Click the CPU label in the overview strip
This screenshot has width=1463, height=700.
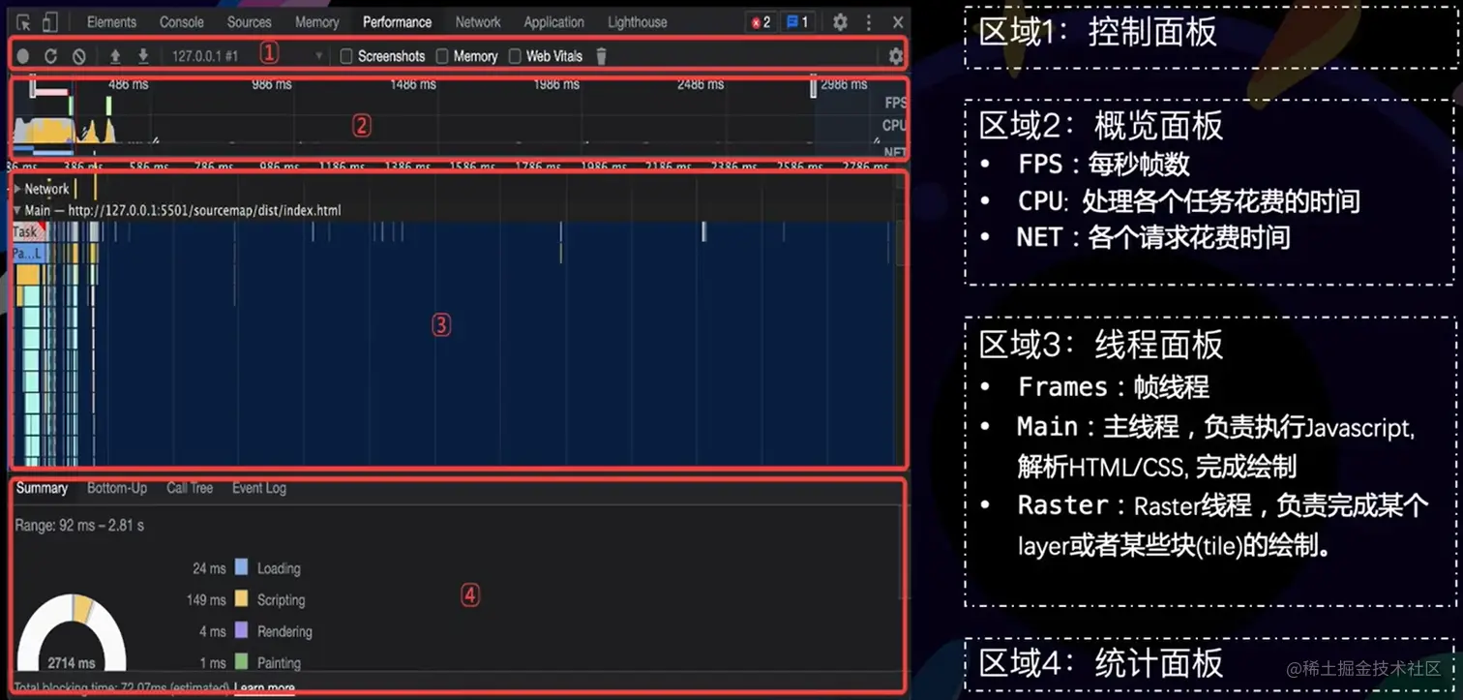click(895, 126)
